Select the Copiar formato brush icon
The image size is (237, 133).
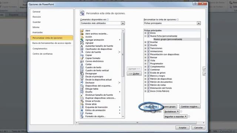82,58
